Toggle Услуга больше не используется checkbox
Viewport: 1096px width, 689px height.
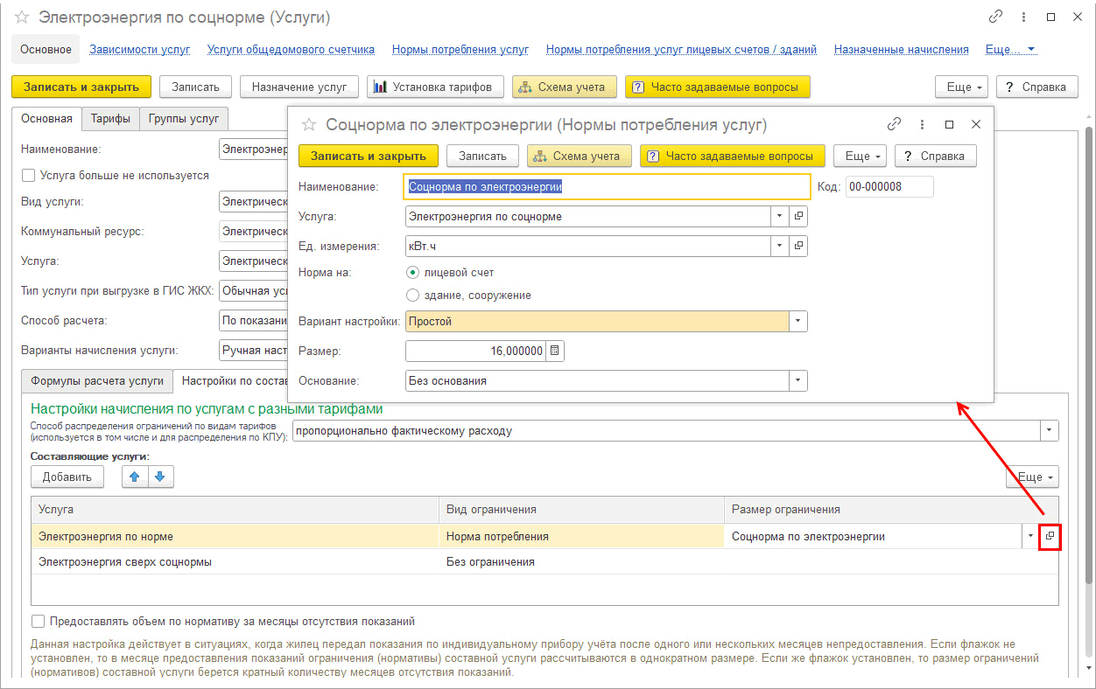pos(28,176)
